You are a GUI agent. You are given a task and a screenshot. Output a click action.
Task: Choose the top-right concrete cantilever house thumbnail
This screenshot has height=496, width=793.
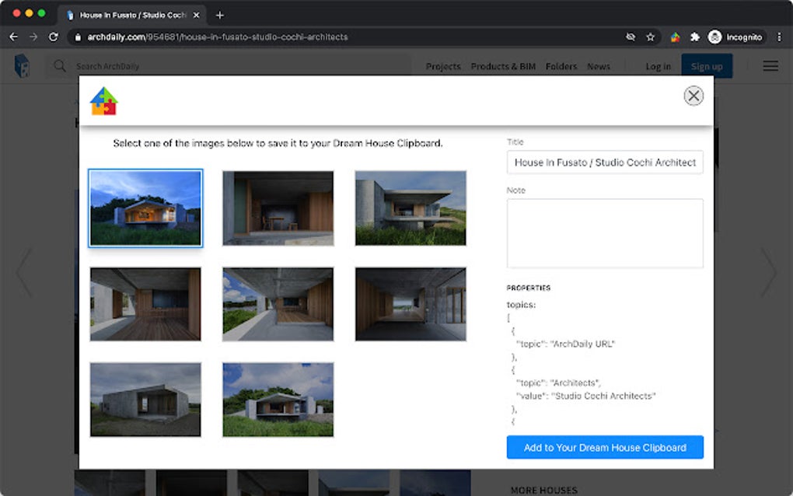coord(410,208)
